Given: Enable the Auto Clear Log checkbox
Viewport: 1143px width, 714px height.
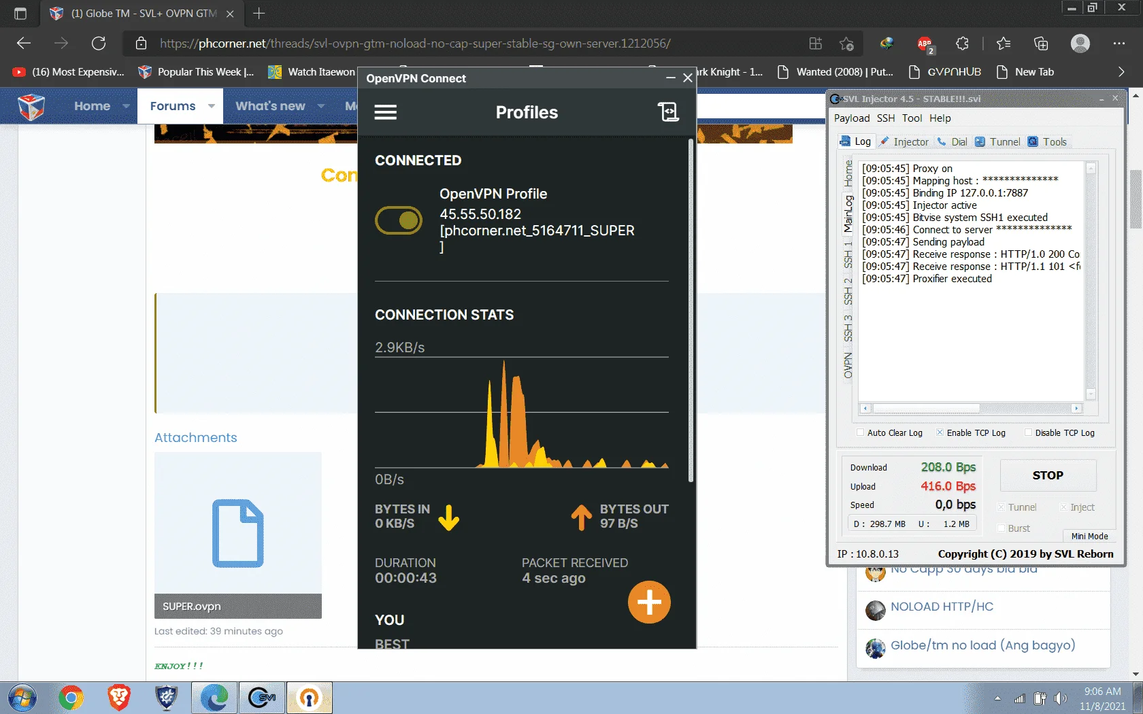Looking at the screenshot, I should [x=861, y=432].
